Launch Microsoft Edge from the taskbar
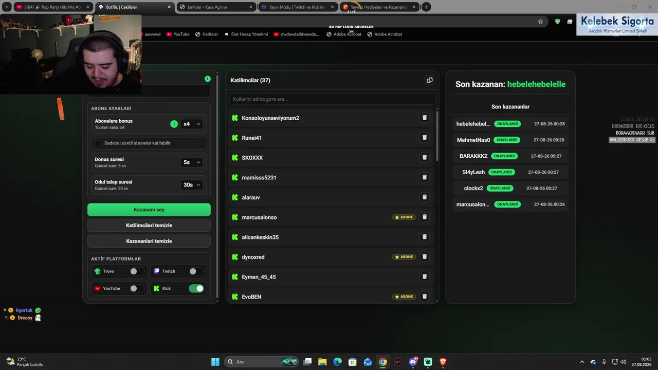Screen dimensions: 658x370 tap(337, 362)
